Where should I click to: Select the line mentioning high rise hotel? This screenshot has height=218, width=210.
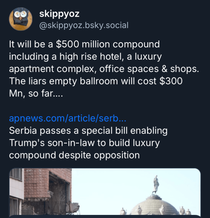tap(85, 57)
